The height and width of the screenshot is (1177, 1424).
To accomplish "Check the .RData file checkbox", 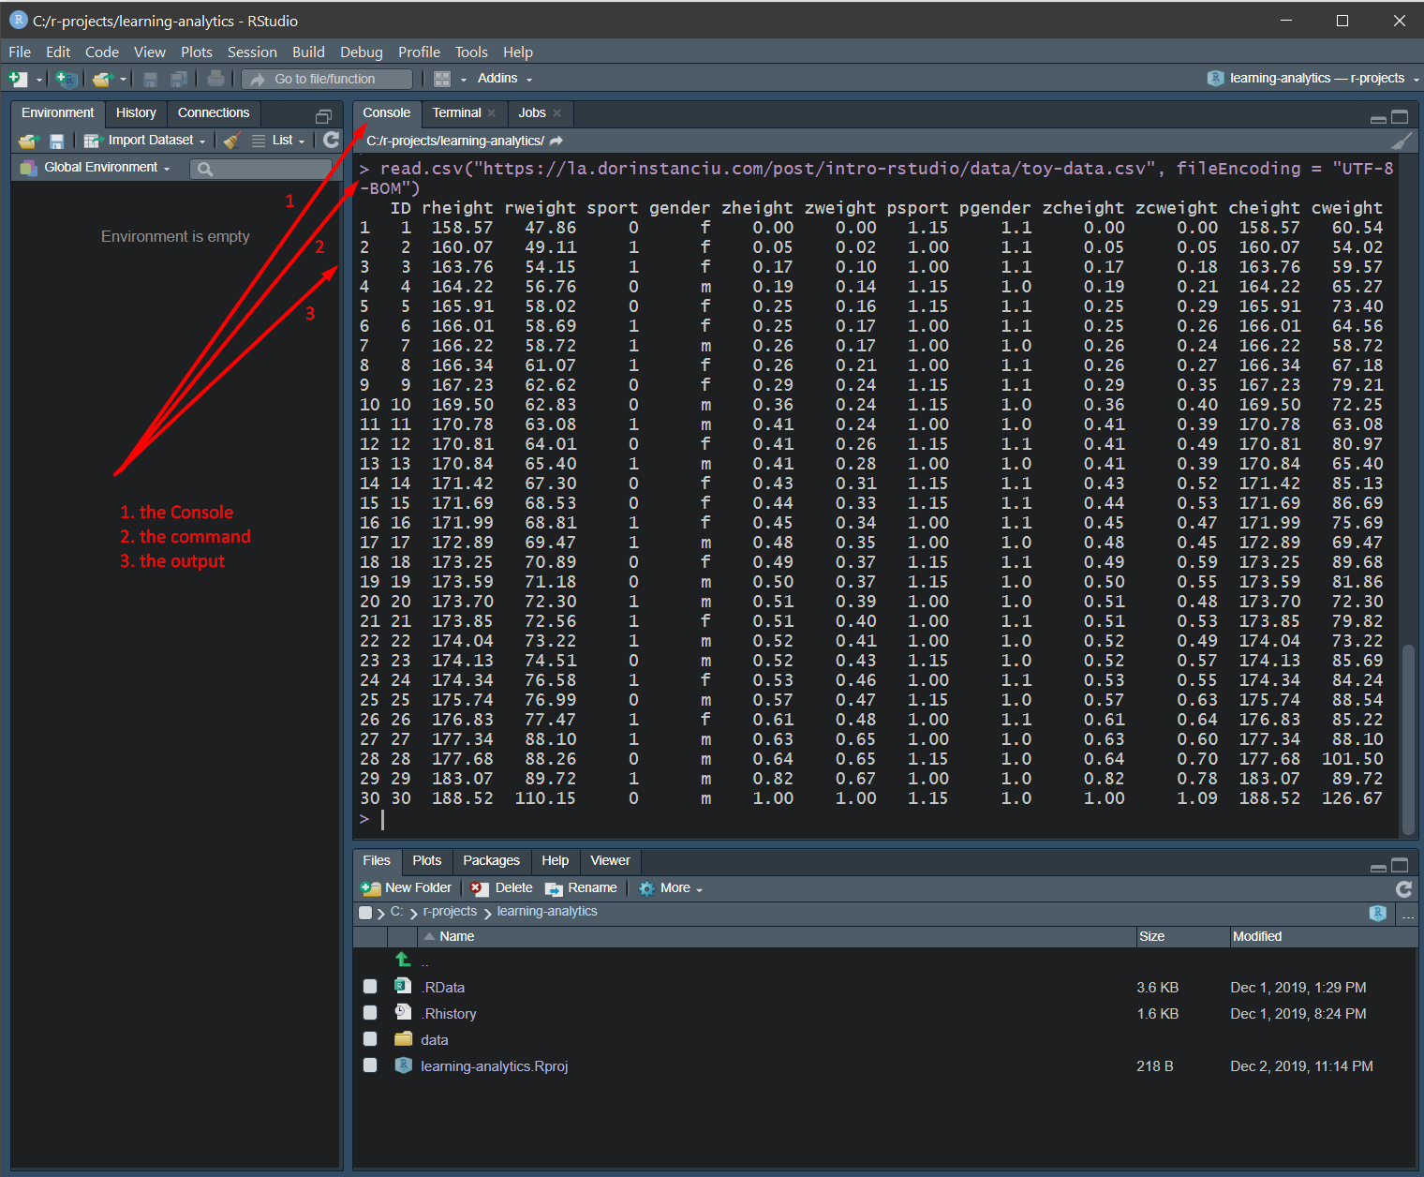I will tap(370, 987).
